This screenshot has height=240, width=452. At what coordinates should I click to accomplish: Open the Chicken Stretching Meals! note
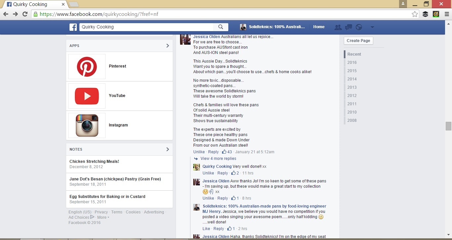[x=94, y=162]
